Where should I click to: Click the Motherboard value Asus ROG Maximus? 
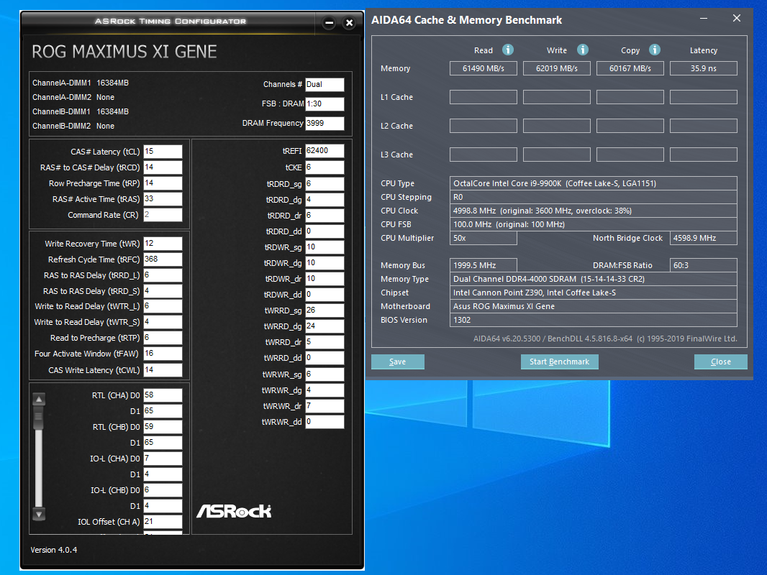(504, 306)
